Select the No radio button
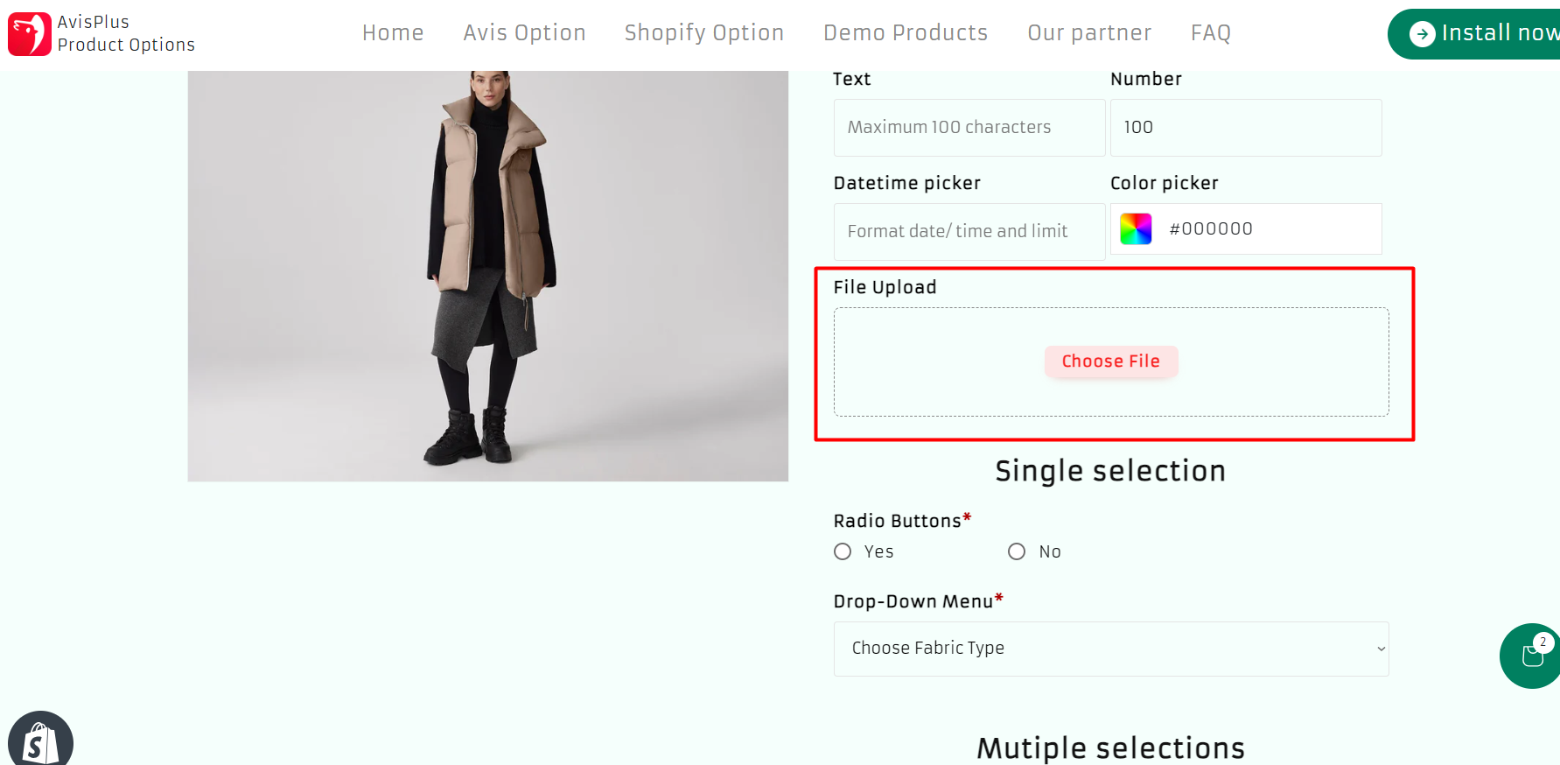The height and width of the screenshot is (765, 1560). (1017, 551)
